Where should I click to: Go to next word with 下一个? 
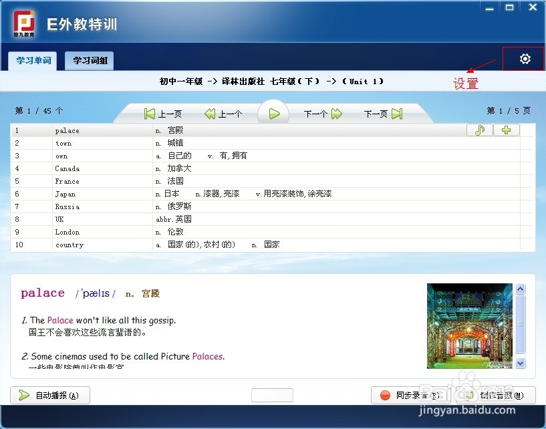(323, 114)
